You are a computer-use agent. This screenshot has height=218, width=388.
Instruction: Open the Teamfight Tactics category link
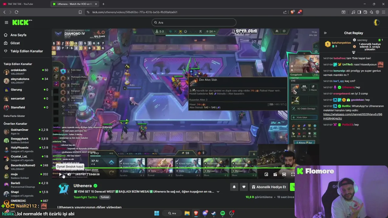click(x=85, y=197)
